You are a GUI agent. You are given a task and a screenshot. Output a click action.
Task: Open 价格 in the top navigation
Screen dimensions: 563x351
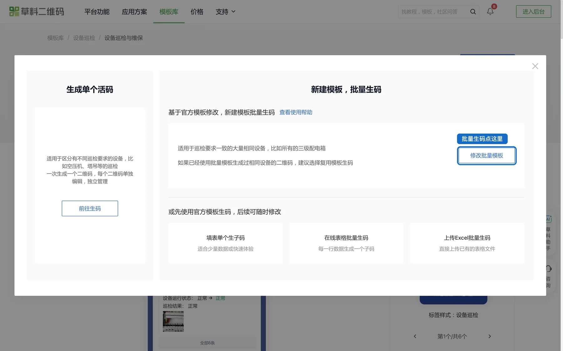197,12
